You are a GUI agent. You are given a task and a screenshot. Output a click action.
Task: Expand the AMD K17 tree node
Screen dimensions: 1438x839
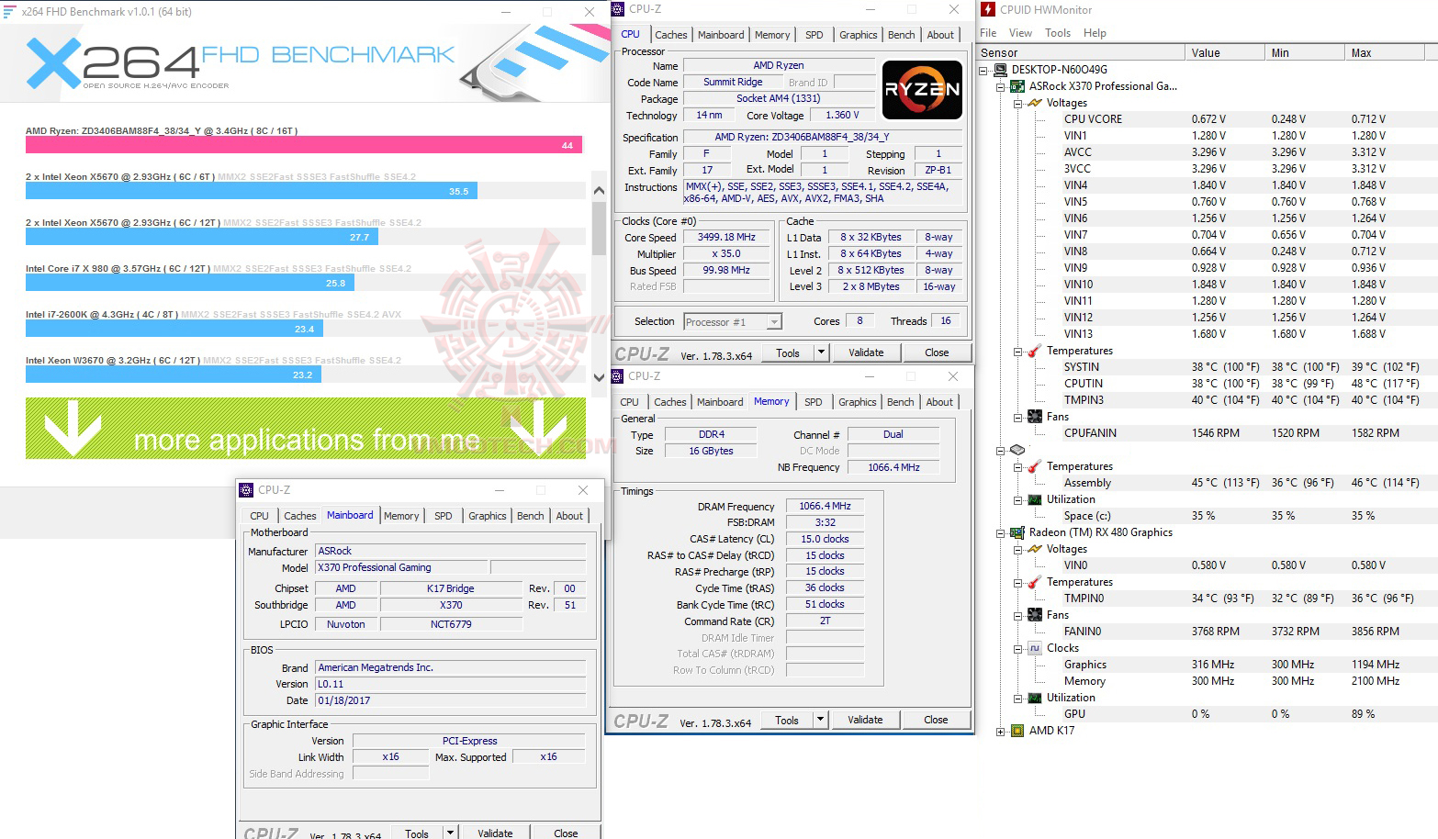999,731
